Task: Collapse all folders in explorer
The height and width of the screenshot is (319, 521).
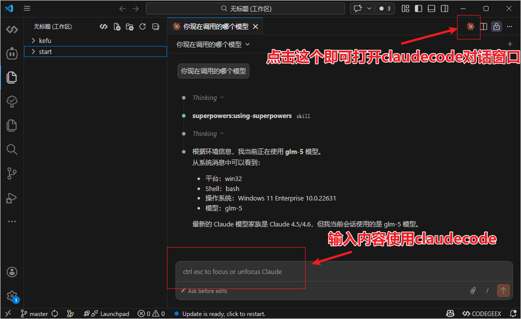Action: (x=155, y=26)
